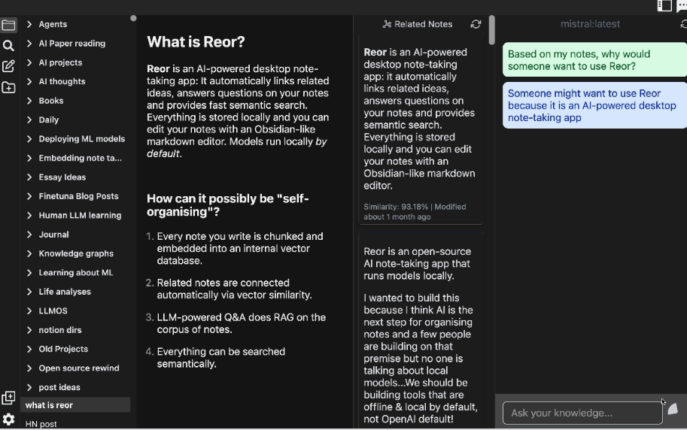Click the new folder plus icon
687x430 pixels.
click(8, 87)
